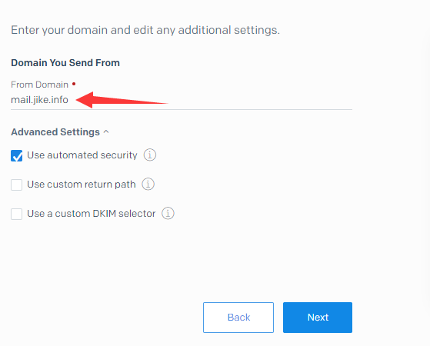Image resolution: width=430 pixels, height=346 pixels.
Task: Click the Domain You Send From heading
Action: click(65, 63)
